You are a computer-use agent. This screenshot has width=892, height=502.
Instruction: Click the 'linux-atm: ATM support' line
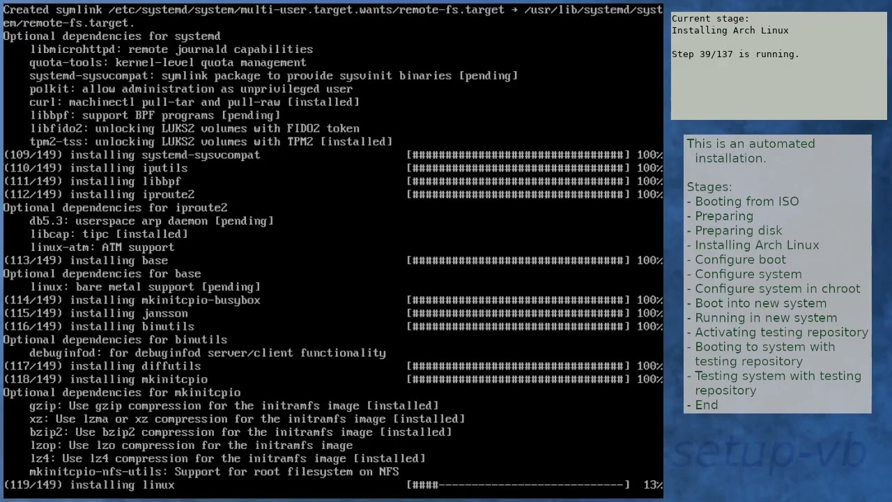click(x=102, y=248)
